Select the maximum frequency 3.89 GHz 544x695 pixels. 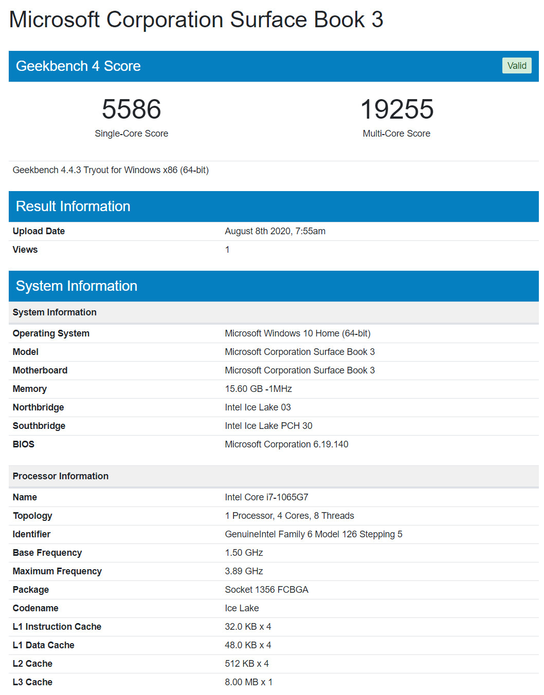click(x=244, y=571)
